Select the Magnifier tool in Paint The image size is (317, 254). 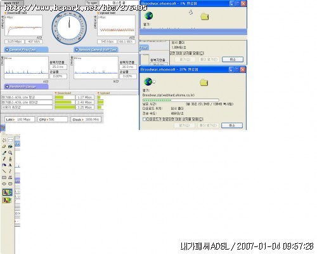10,152
